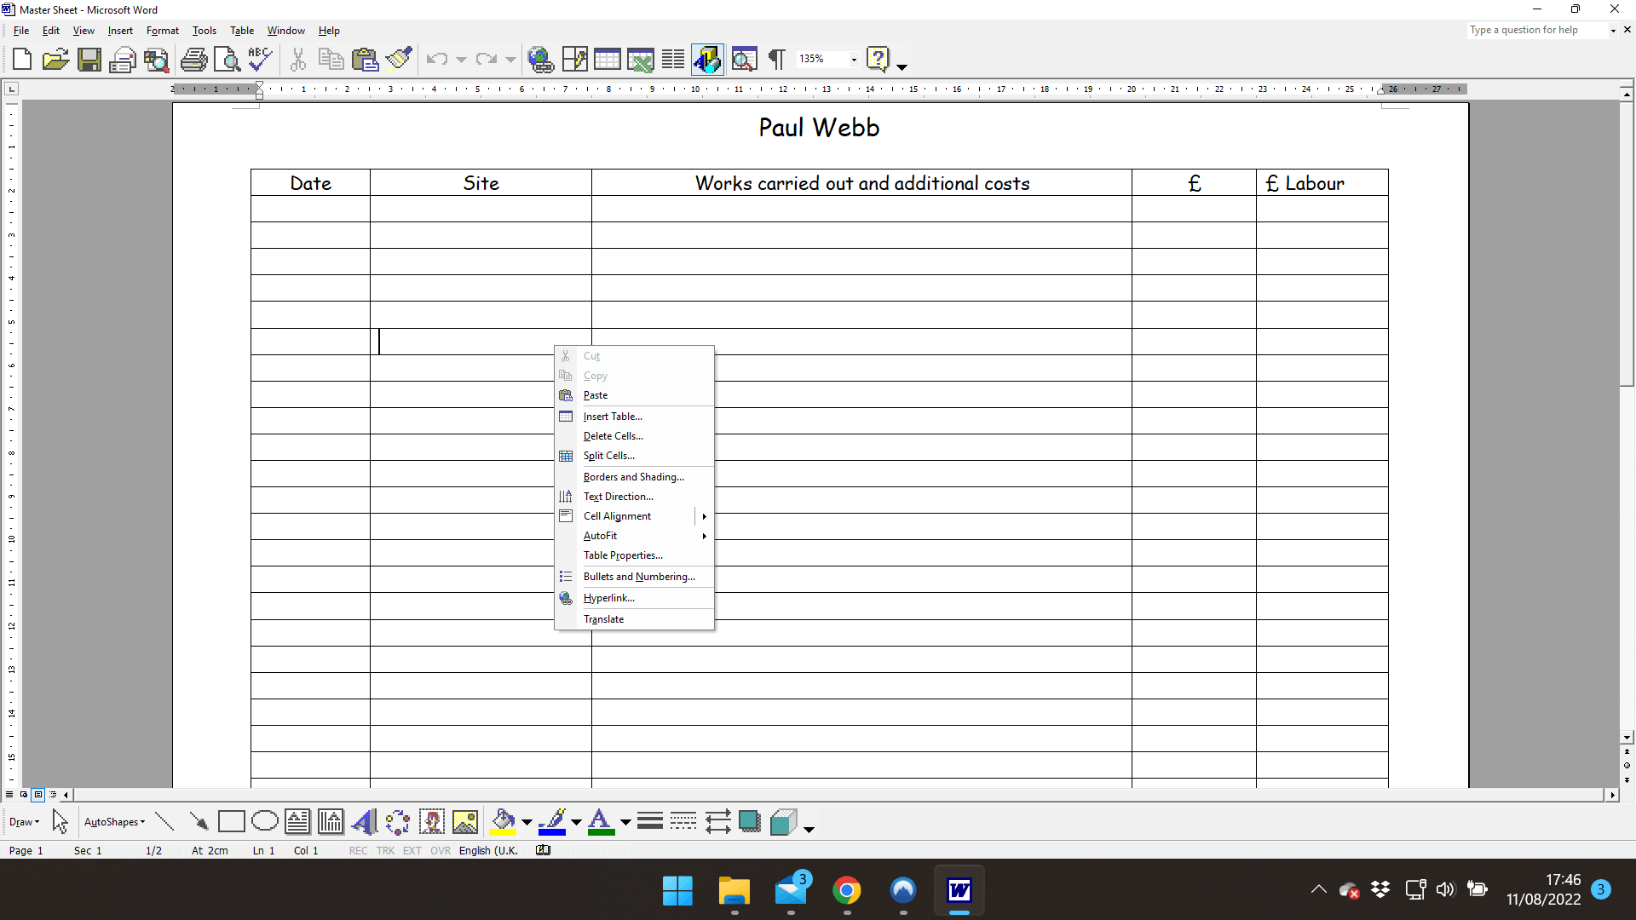Click the Save floppy disk icon
Image resolution: width=1636 pixels, height=920 pixels.
point(89,60)
